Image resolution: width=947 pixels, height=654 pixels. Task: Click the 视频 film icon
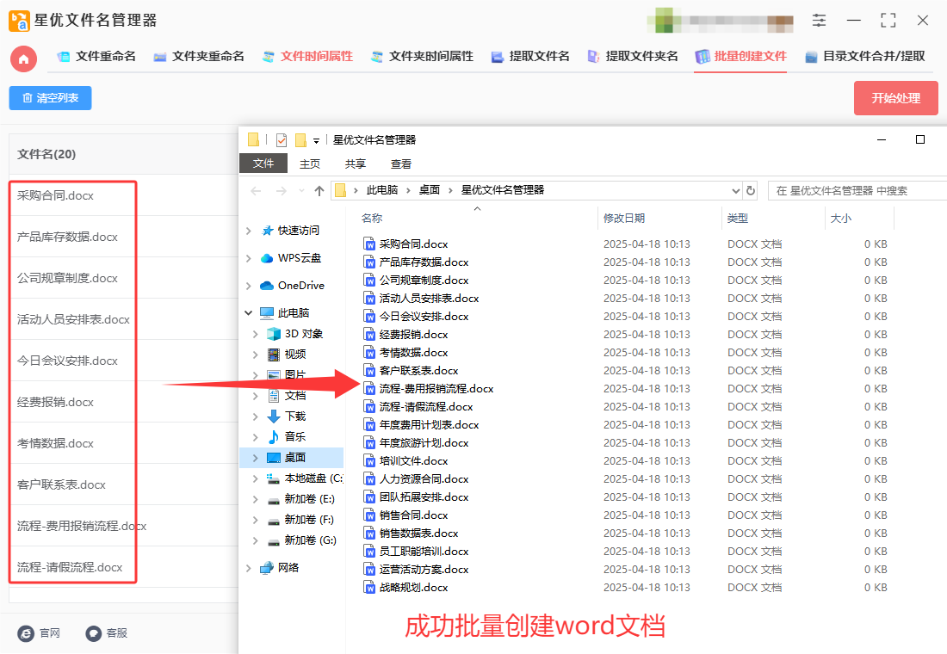coord(274,355)
